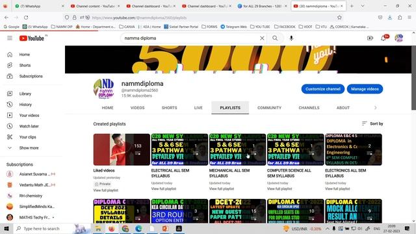Open the Sort by dropdown

point(372,123)
